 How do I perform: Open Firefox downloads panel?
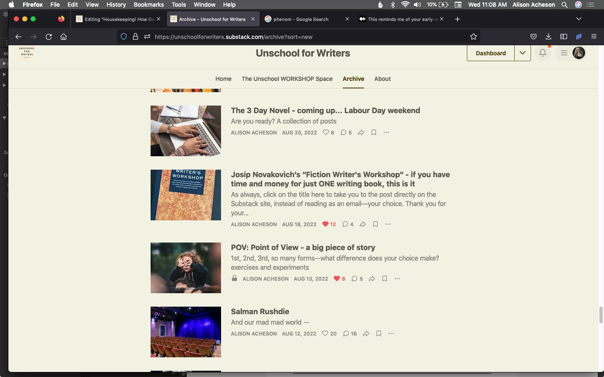coord(548,37)
